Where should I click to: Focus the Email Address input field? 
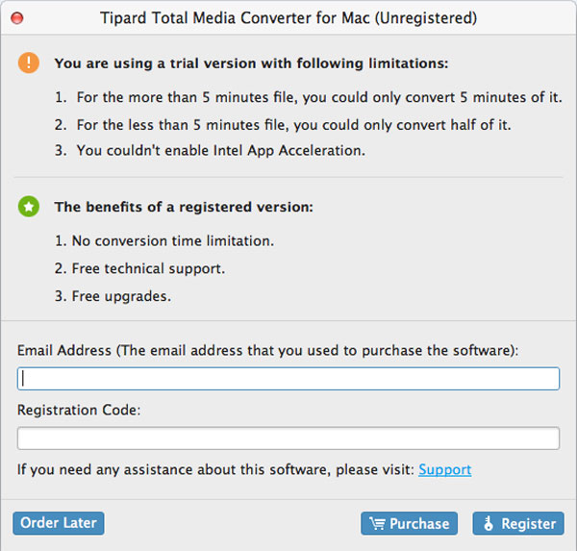click(x=288, y=378)
